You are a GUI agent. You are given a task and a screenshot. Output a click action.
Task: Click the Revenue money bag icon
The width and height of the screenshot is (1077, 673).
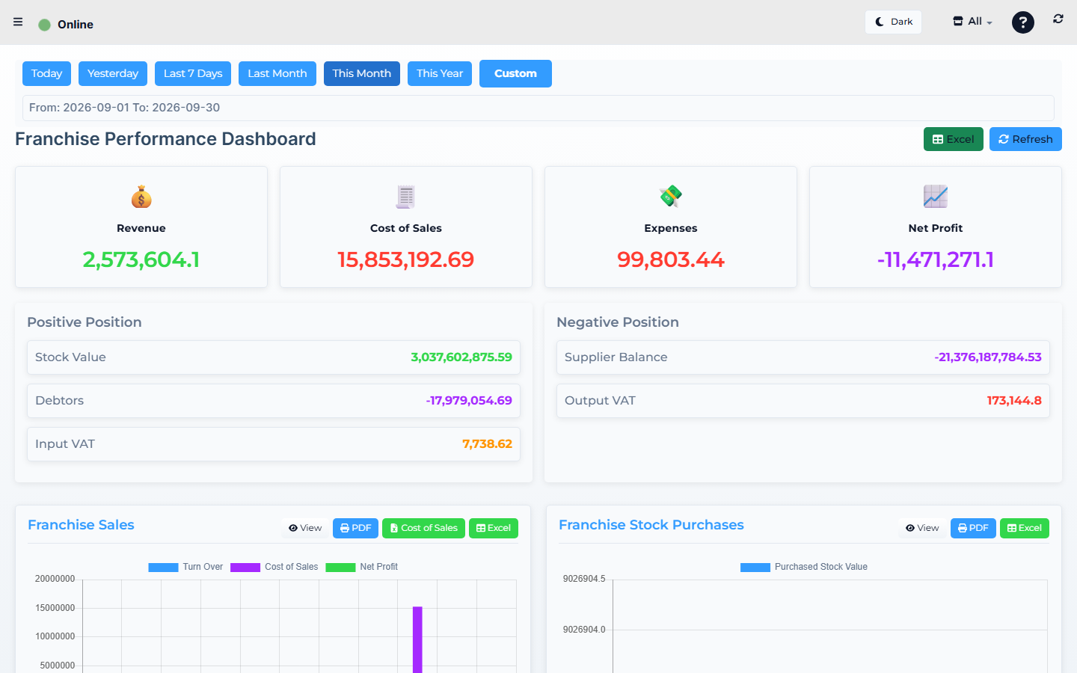[x=141, y=197]
